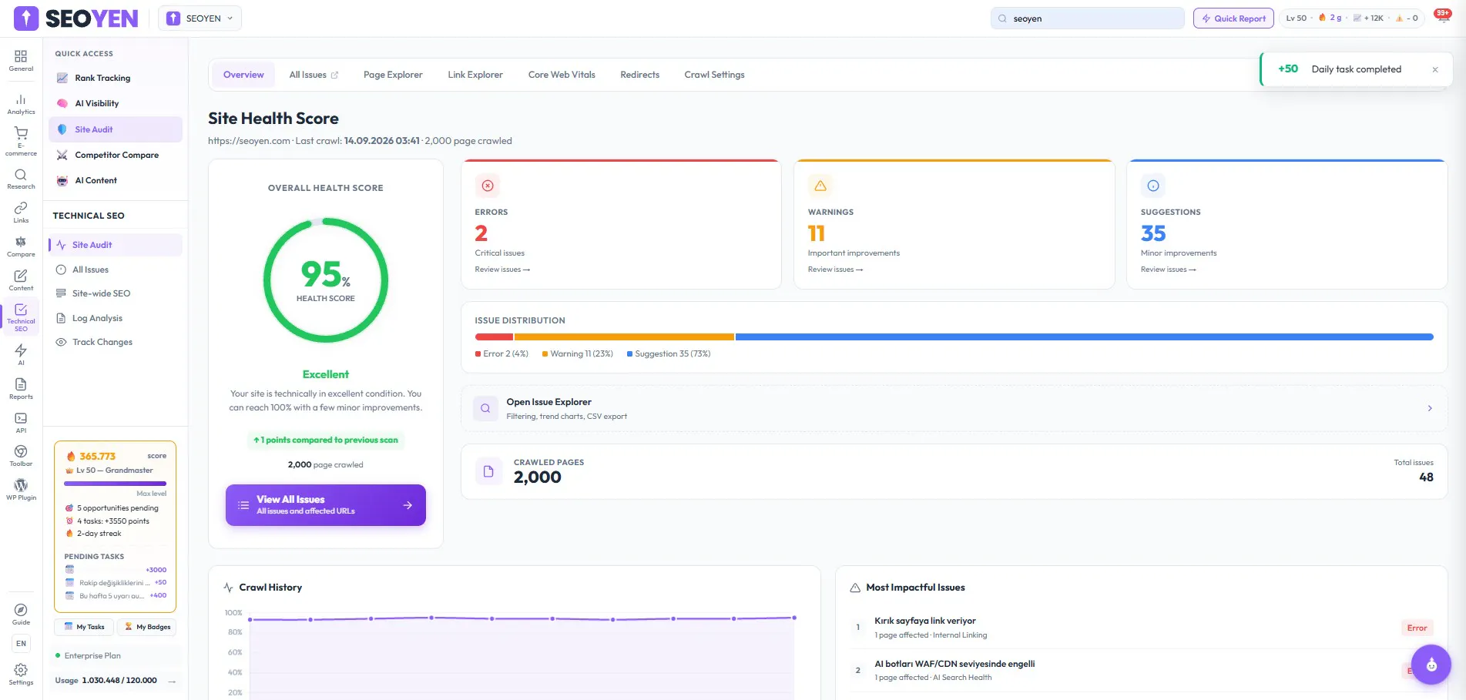Click the 95% health score circle
This screenshot has height=700, width=1466.
point(326,280)
